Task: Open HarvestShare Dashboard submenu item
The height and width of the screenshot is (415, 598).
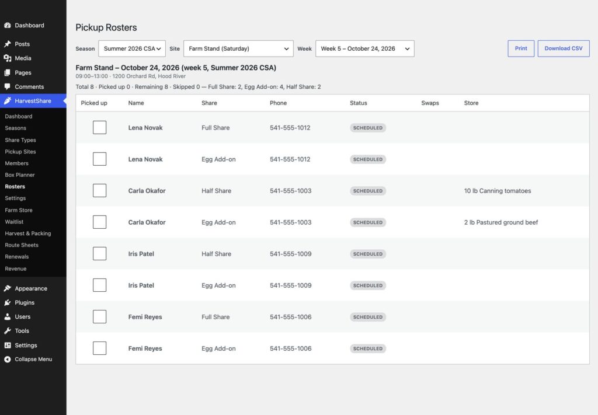Action: (x=18, y=116)
